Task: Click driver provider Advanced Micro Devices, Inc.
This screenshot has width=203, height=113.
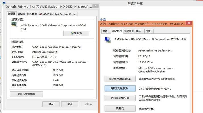Action: [155, 51]
